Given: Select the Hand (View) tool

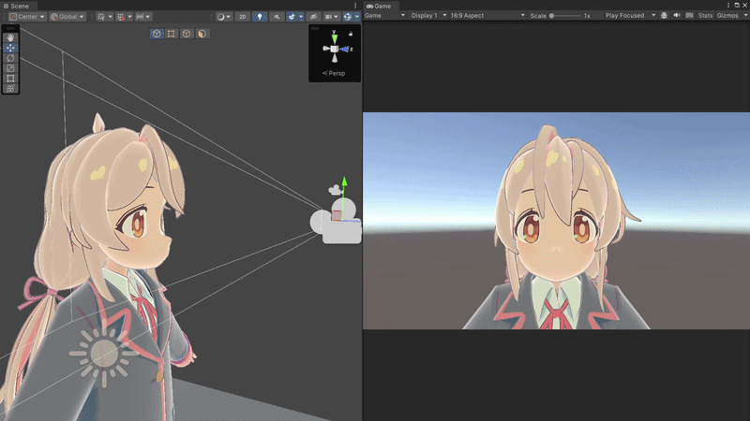Looking at the screenshot, I should tap(10, 37).
